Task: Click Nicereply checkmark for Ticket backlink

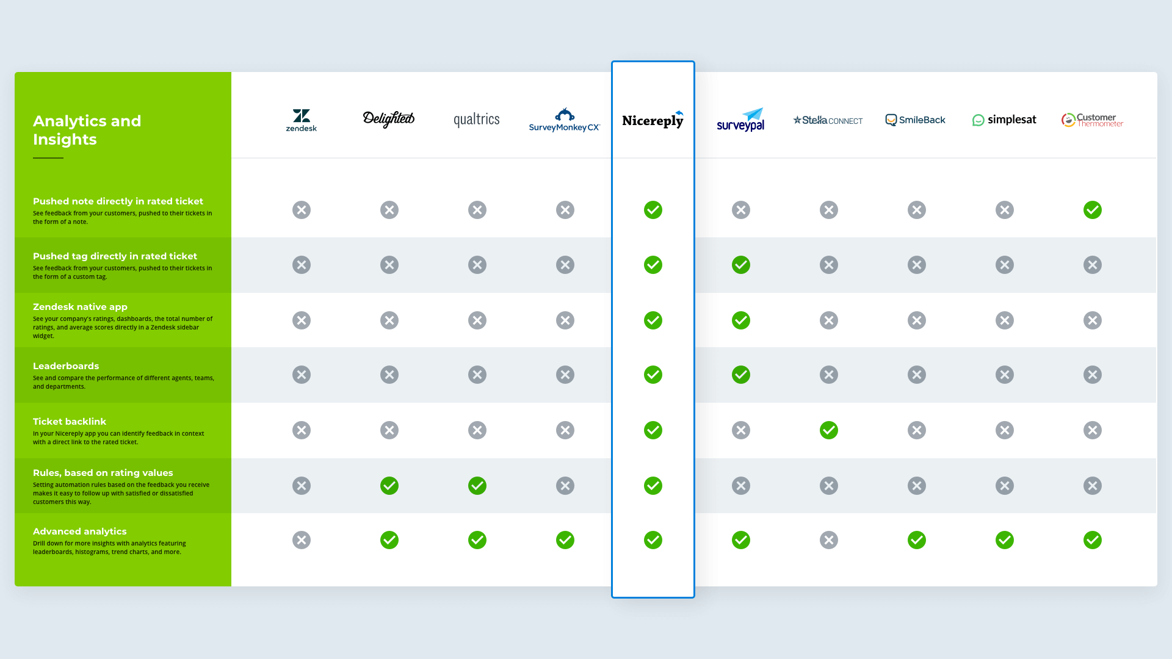Action: point(653,430)
